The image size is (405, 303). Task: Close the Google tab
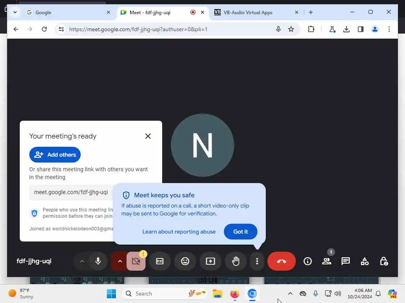click(x=108, y=12)
